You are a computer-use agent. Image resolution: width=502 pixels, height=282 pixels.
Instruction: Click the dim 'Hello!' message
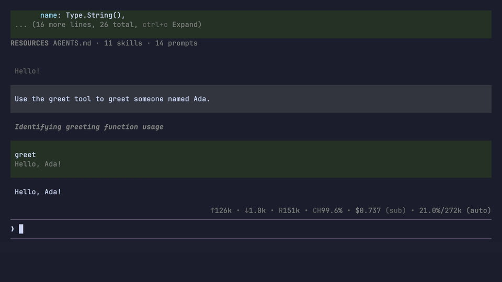tap(27, 71)
